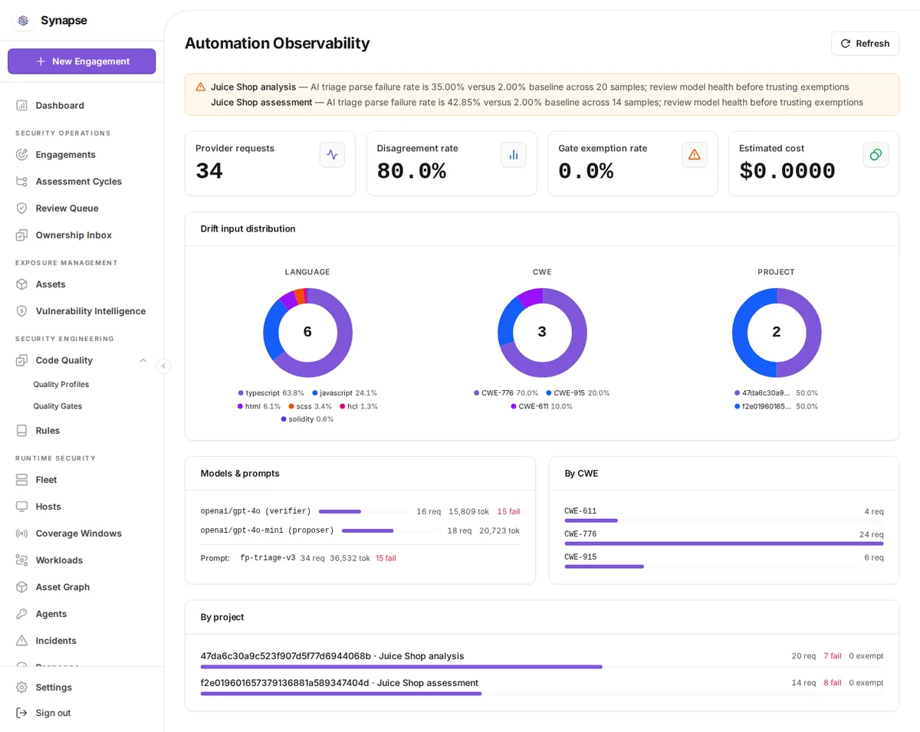Click the verifier 15 fail count
Image resolution: width=920 pixels, height=732 pixels.
tap(508, 511)
